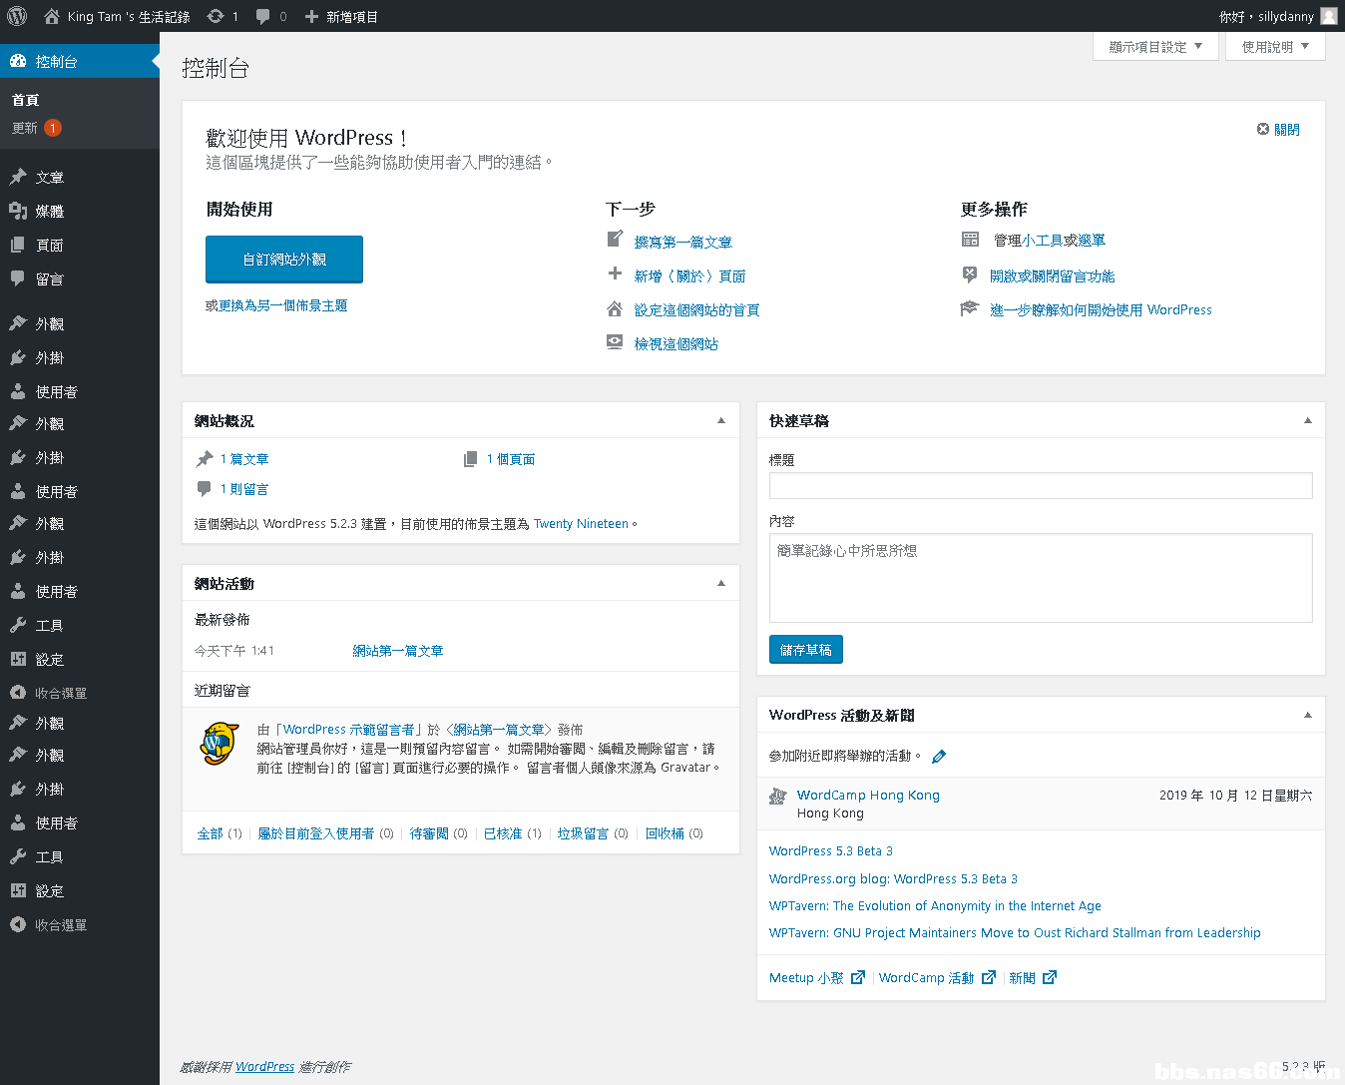The height and width of the screenshot is (1085, 1345).
Task: Collapse the WordPress 活動及新聞 panel
Action: click(1307, 716)
